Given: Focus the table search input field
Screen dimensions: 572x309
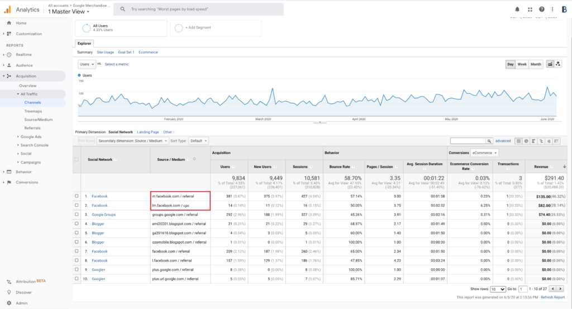Looking at the screenshot, I should click(x=468, y=141).
